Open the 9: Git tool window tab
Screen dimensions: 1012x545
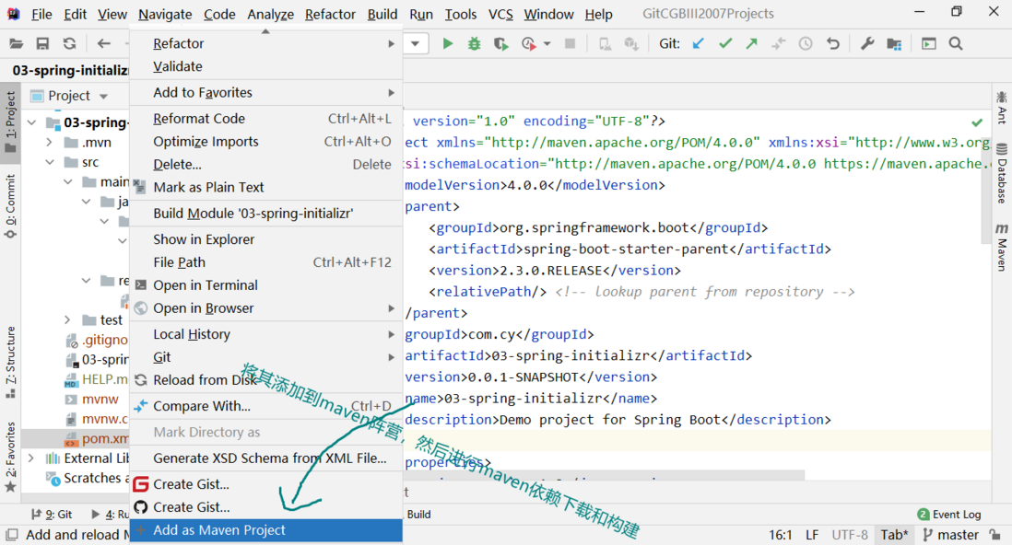coord(52,514)
